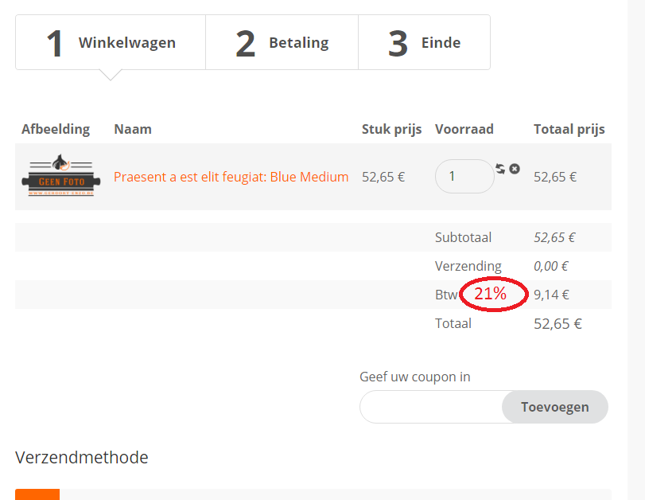Click the orange block below Verzendmethode
645x500 pixels.
(x=37, y=494)
